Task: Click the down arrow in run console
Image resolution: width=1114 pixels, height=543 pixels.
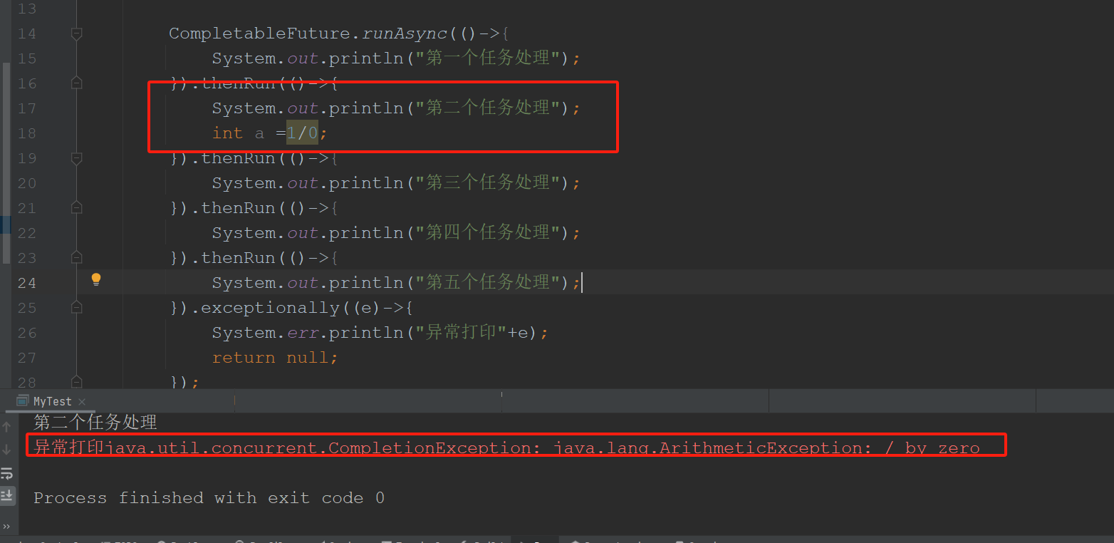Action: 7,450
